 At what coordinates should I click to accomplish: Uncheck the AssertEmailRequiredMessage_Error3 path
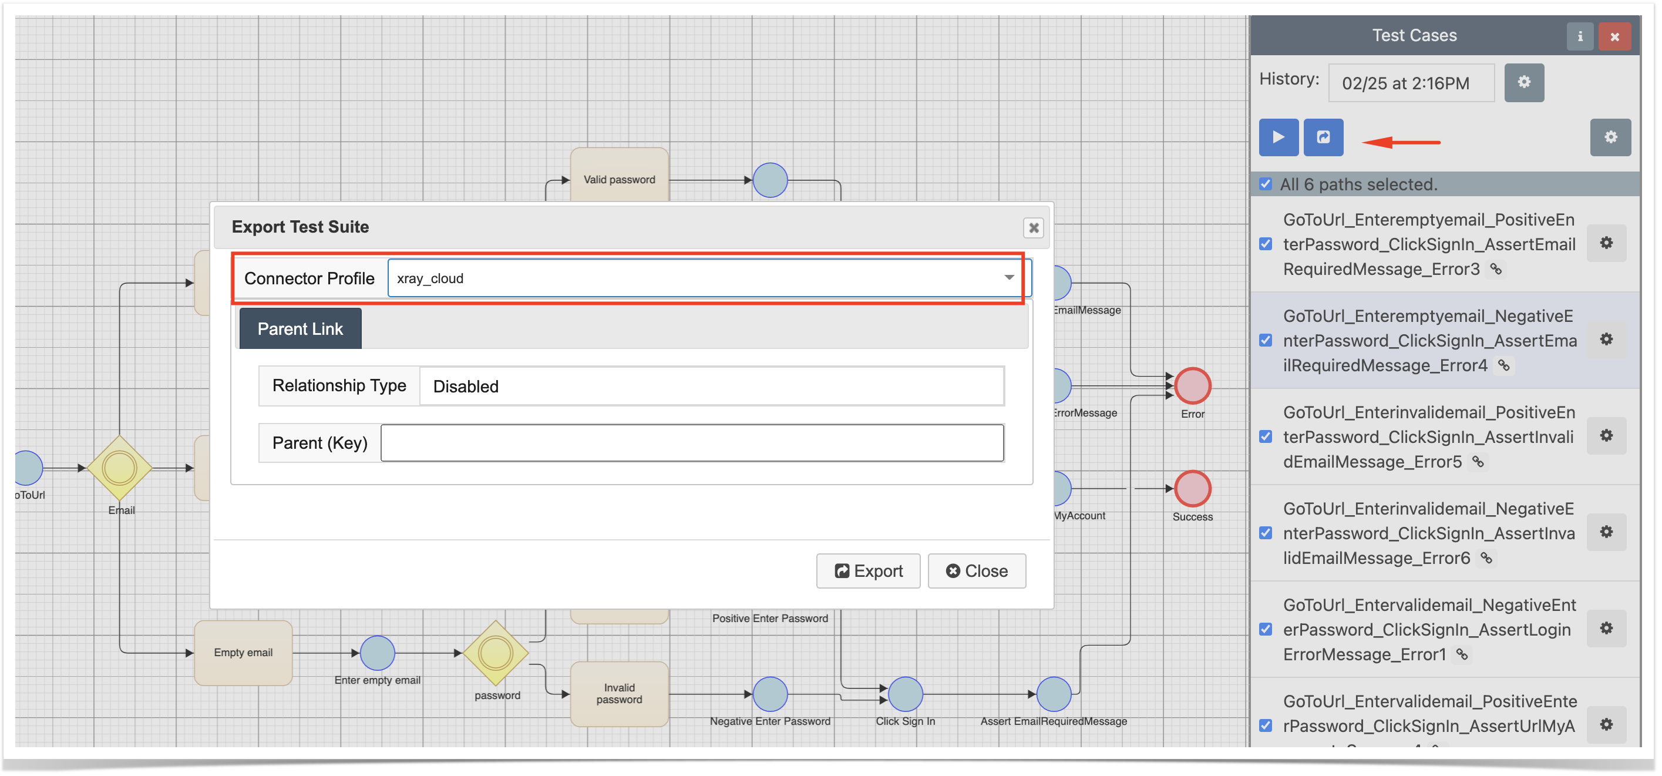pyautogui.click(x=1265, y=244)
